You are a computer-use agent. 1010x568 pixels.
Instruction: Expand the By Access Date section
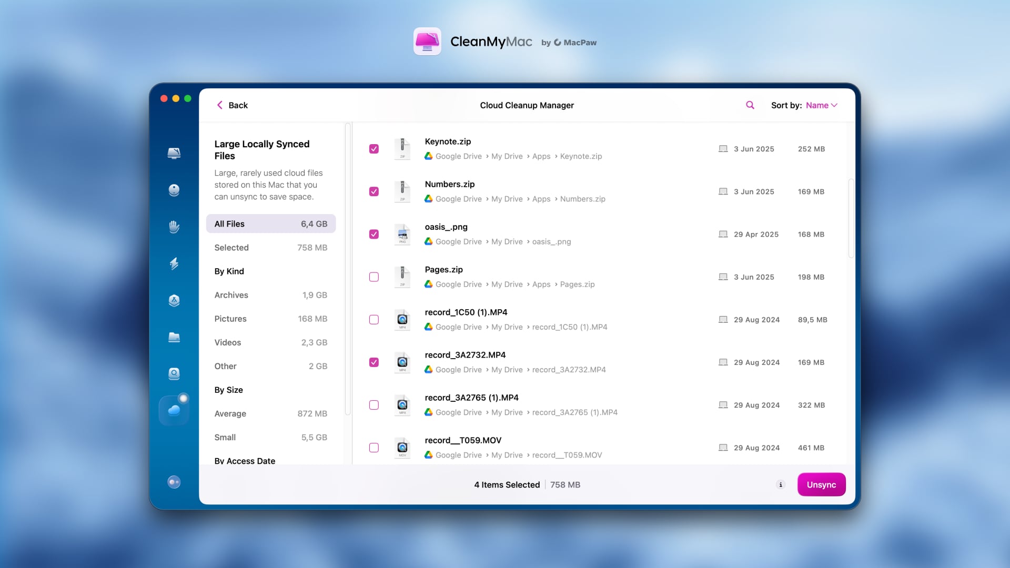pos(245,461)
